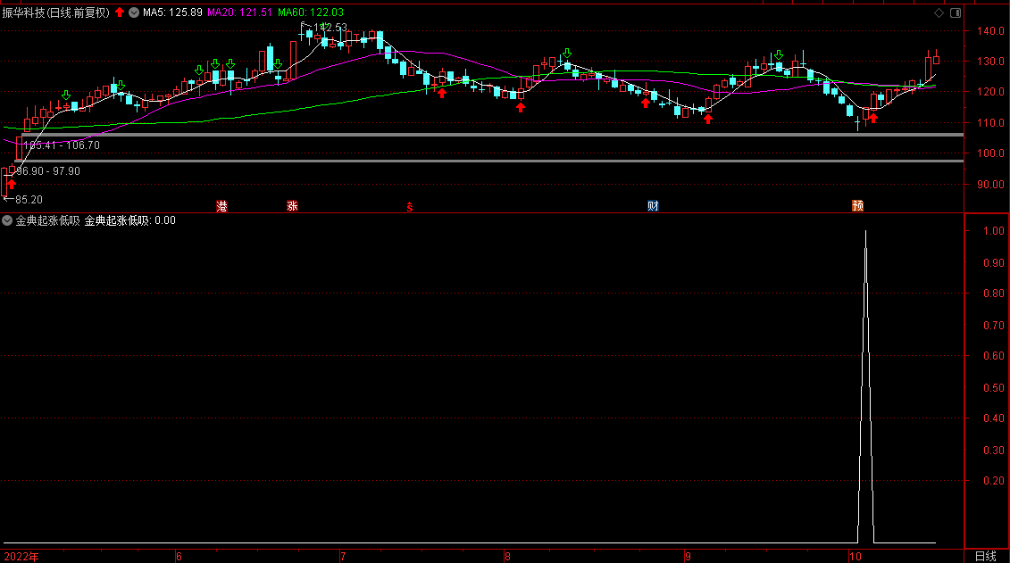Click the 140.00 price axis label

(990, 31)
